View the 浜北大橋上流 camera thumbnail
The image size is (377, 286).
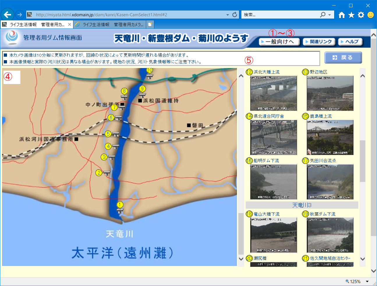(x=274, y=93)
